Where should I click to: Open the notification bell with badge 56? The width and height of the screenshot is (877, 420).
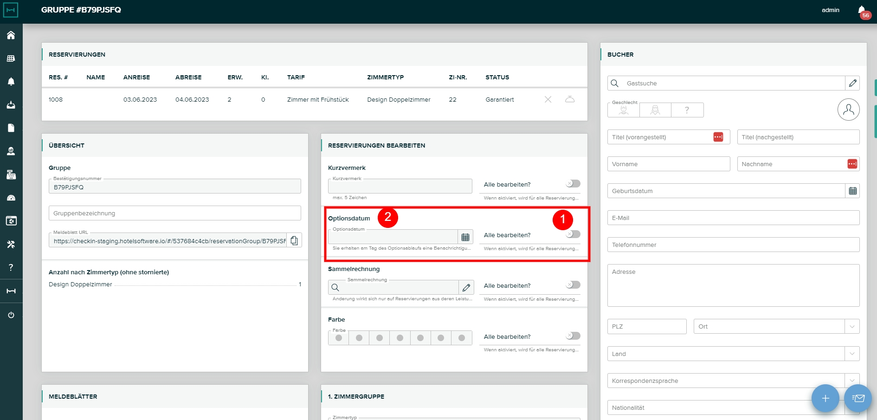coord(862,10)
